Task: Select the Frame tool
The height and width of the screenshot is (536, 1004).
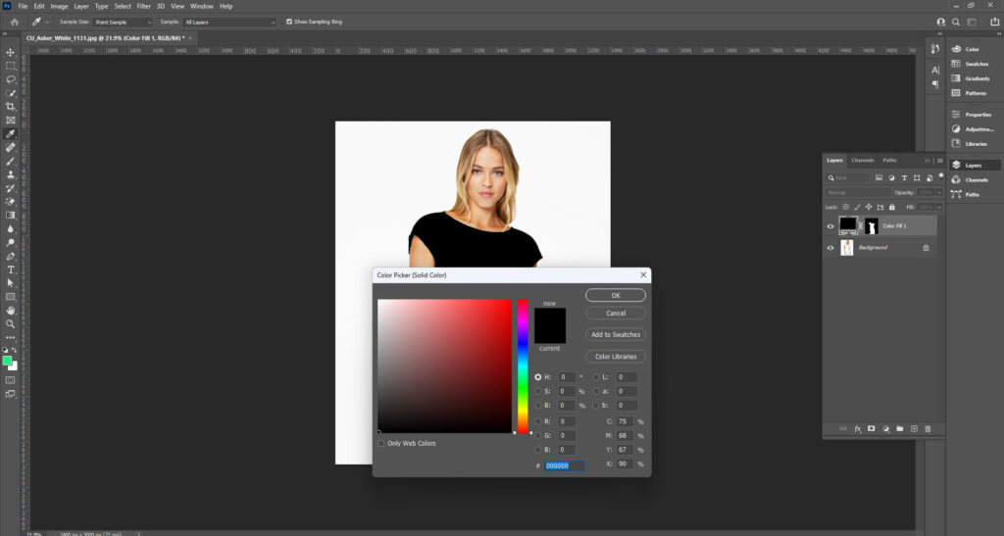Action: (x=10, y=121)
